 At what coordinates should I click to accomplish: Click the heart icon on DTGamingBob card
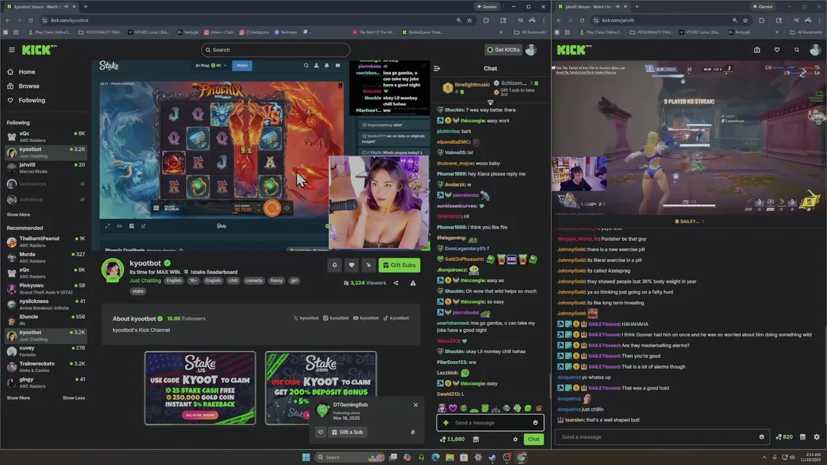(320, 432)
